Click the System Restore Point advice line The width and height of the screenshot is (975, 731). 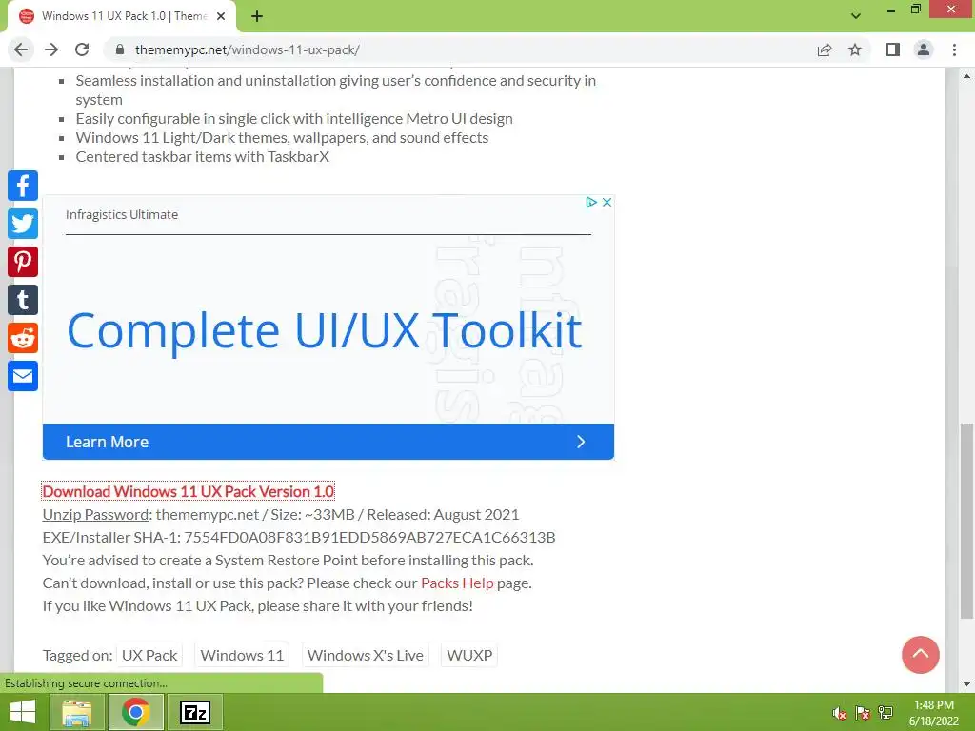(x=288, y=560)
